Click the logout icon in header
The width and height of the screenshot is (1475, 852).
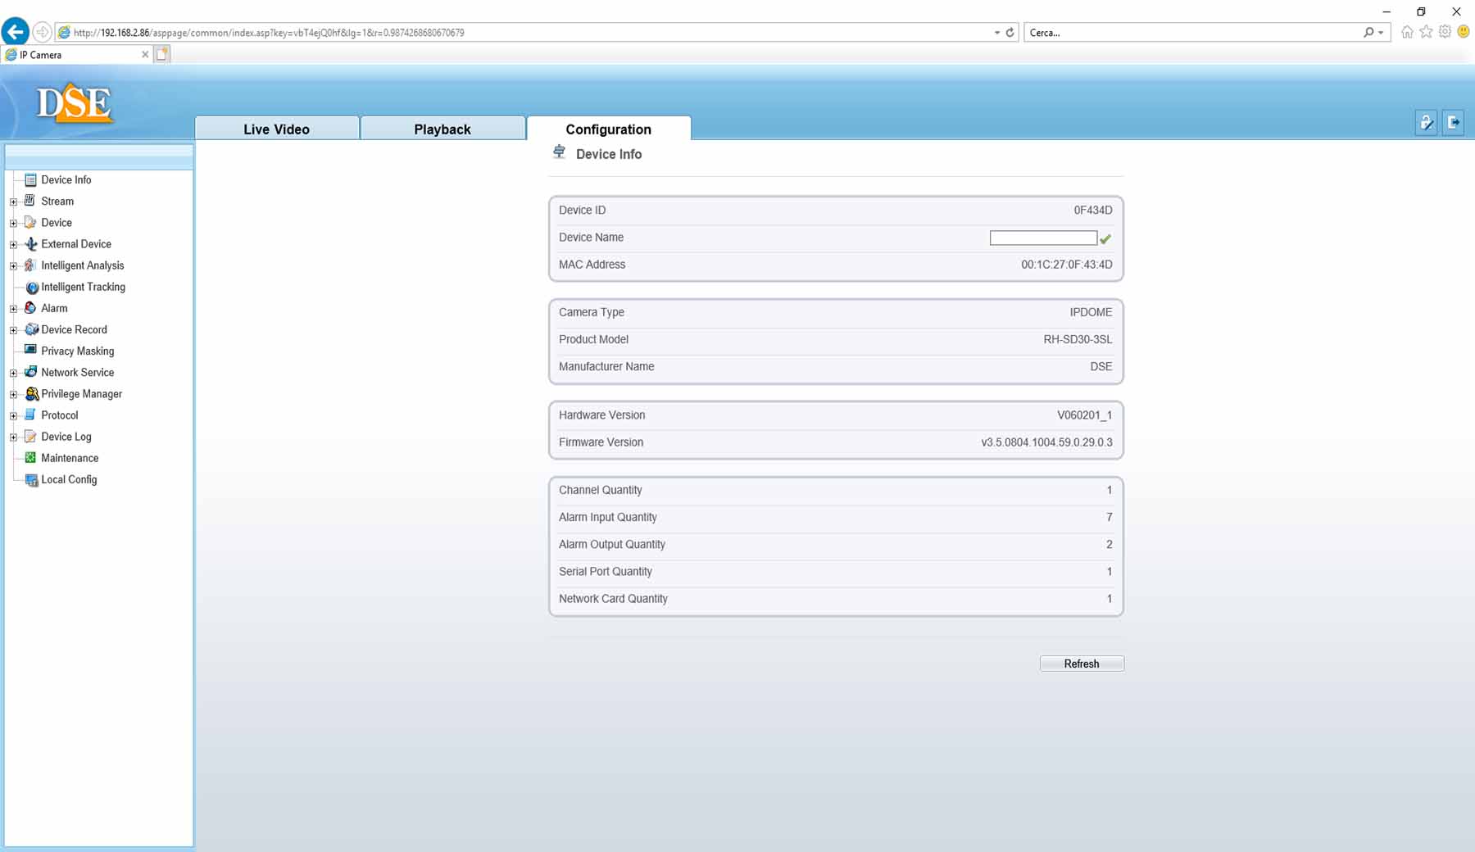point(1453,123)
